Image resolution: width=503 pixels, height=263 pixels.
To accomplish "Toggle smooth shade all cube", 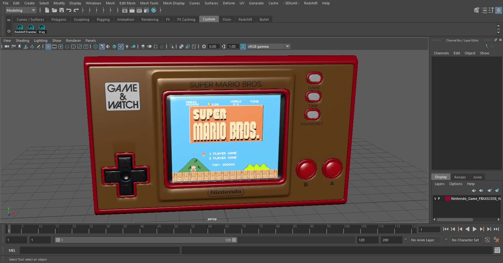I will (x=102, y=47).
